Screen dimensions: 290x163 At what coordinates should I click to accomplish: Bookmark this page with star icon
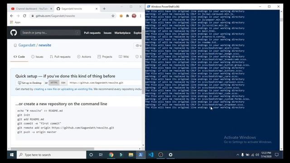coord(113,16)
